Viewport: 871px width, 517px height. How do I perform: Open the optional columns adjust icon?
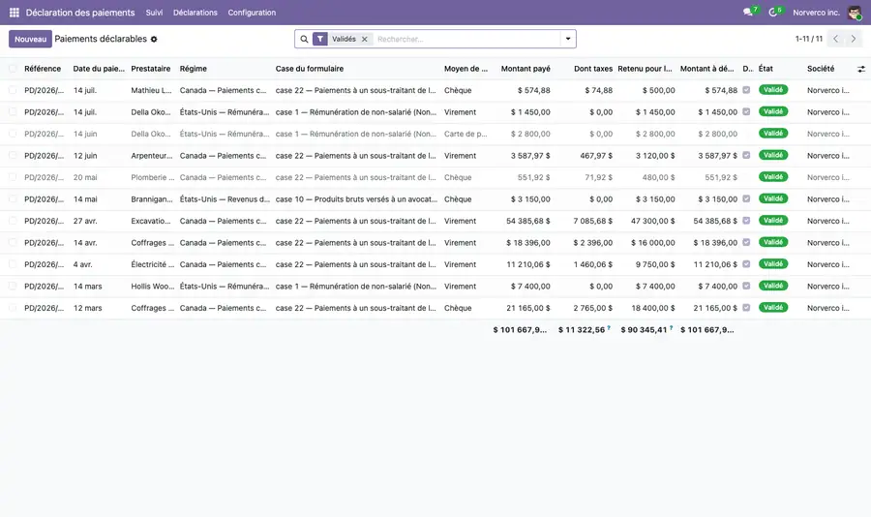[x=861, y=69]
